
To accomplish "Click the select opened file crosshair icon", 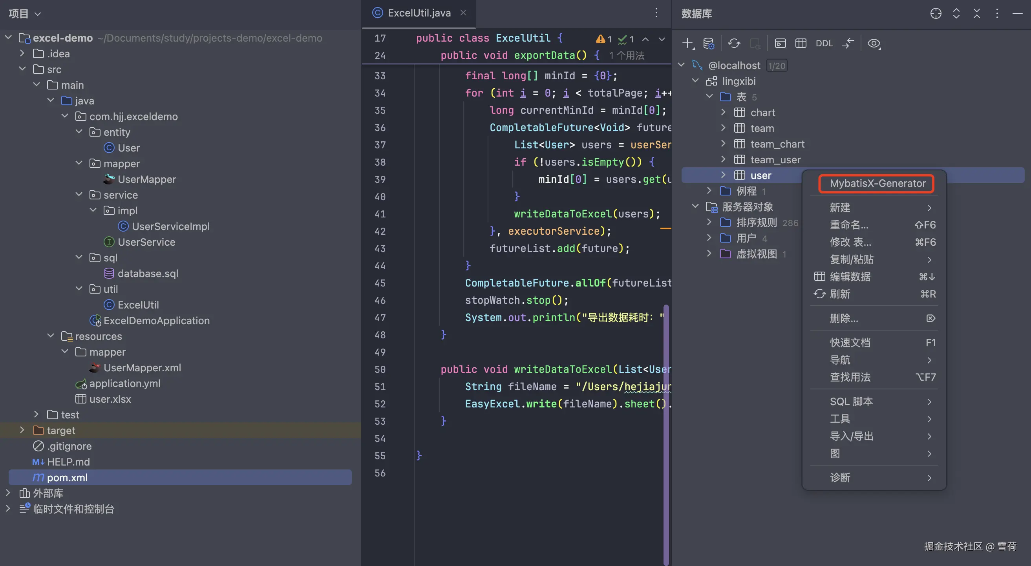I will (935, 14).
